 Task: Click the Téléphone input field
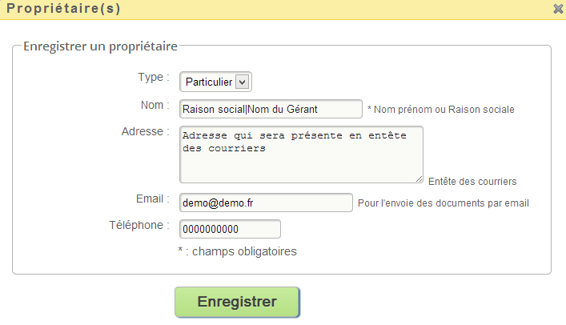click(230, 229)
